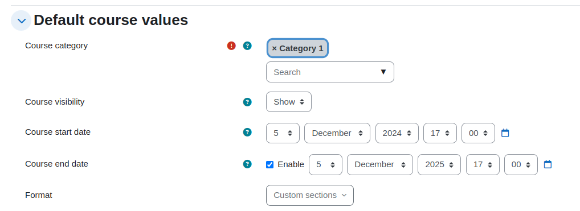Screen dimensions: 580x211
Task: Change the start date year 2024 dropdown
Action: pos(397,133)
